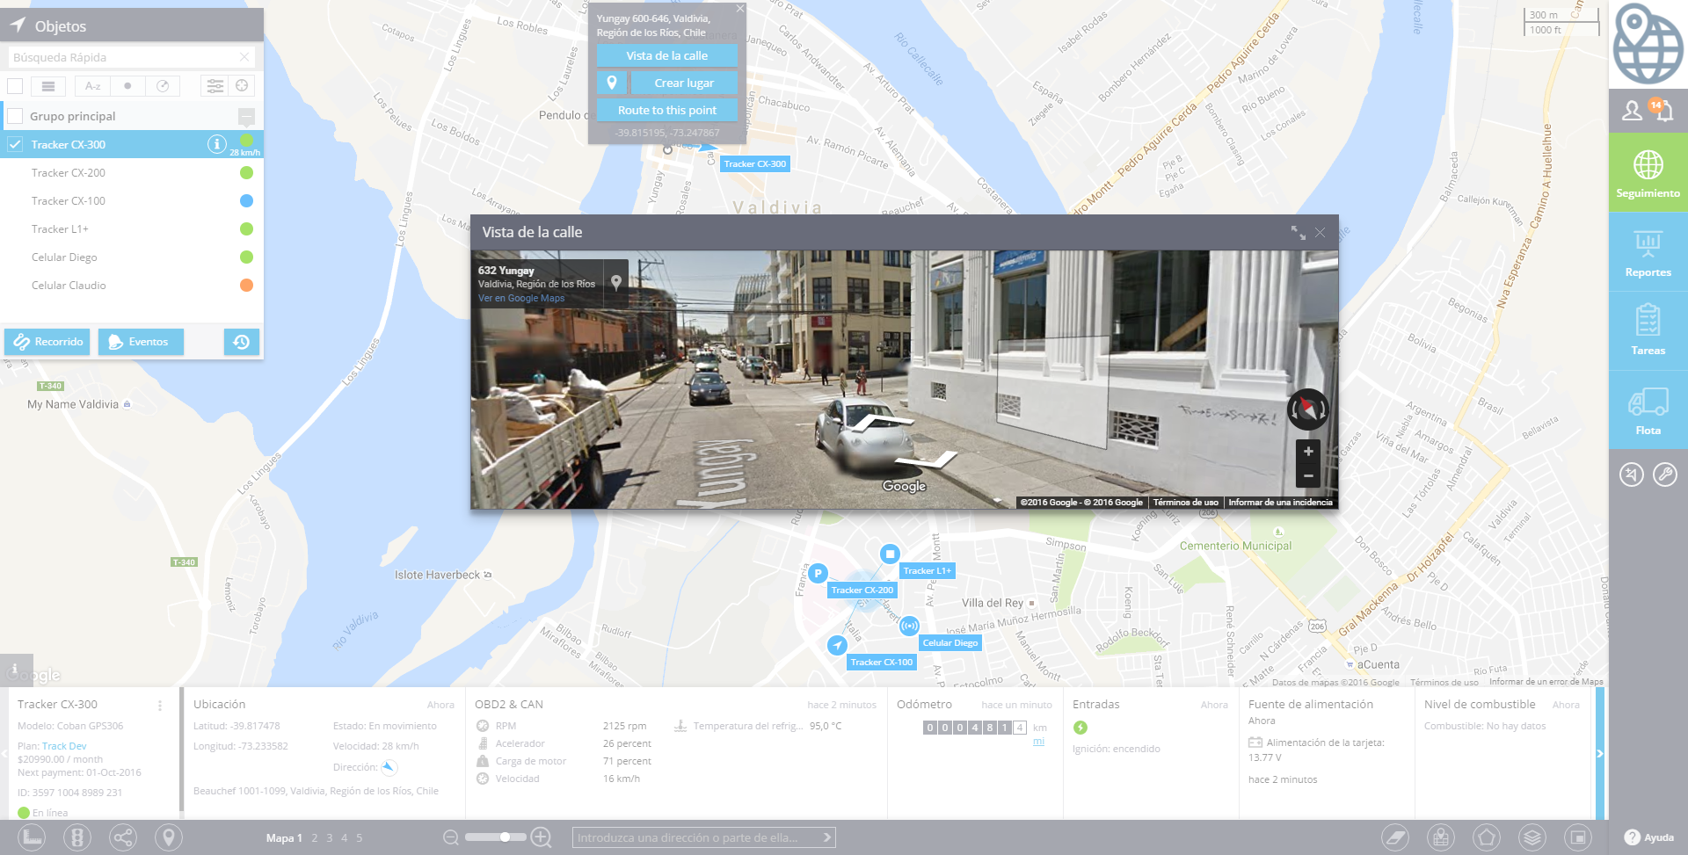Click the mini-map window icon
Screen dimensions: 1688x855
click(1578, 837)
